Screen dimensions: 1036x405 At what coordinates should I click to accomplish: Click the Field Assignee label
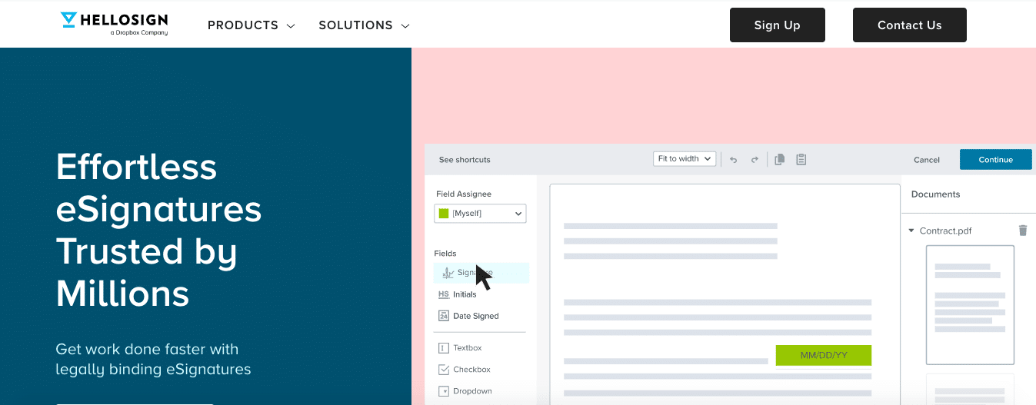(x=464, y=194)
